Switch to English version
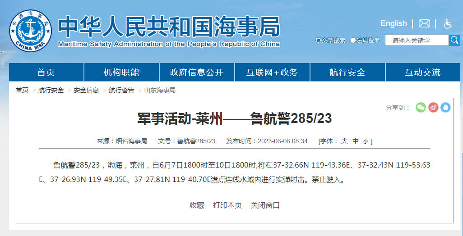 (394, 23)
